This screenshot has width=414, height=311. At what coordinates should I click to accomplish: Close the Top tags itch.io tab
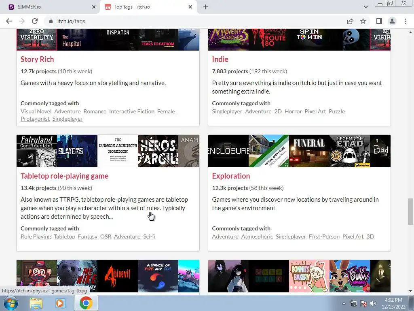190,7
